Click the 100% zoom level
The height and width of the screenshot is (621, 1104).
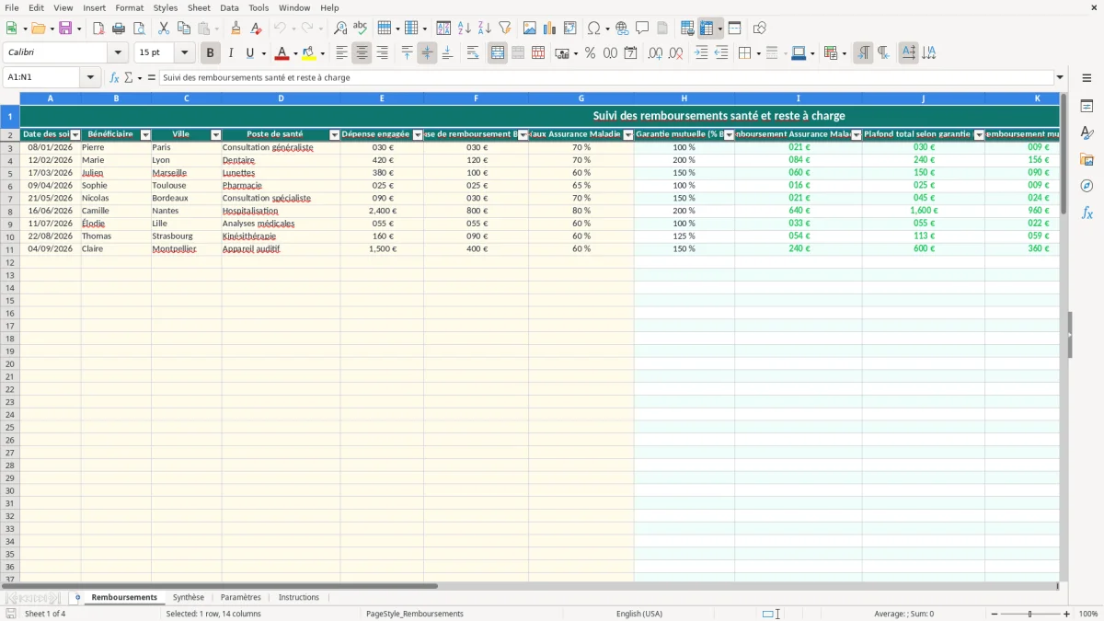1088,614
